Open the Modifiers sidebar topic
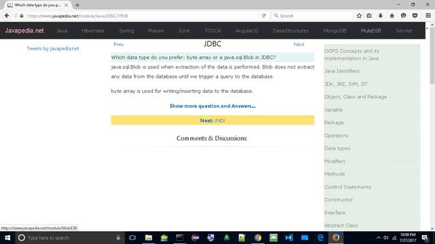The image size is (435, 244). (335, 161)
